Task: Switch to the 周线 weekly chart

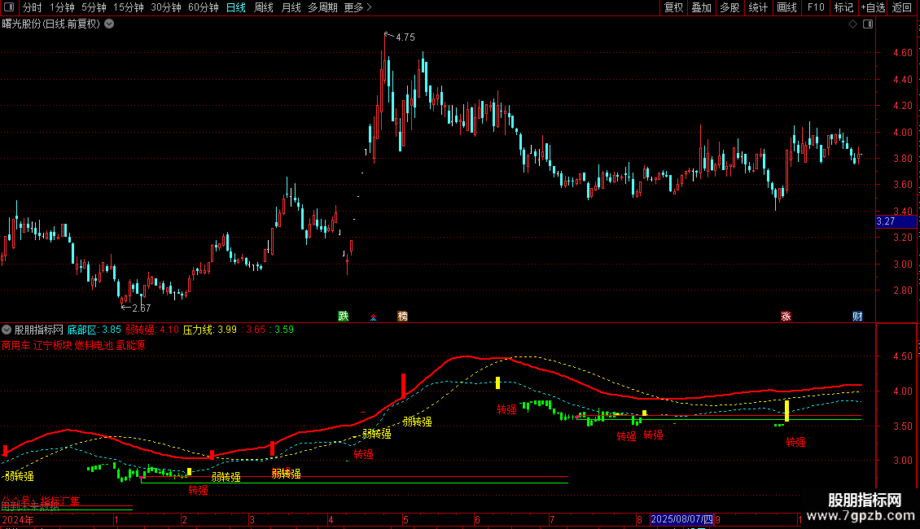Action: point(264,7)
